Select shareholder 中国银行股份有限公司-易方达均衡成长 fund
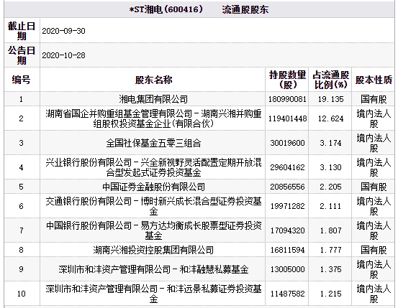This screenshot has width=398, height=308. click(153, 230)
